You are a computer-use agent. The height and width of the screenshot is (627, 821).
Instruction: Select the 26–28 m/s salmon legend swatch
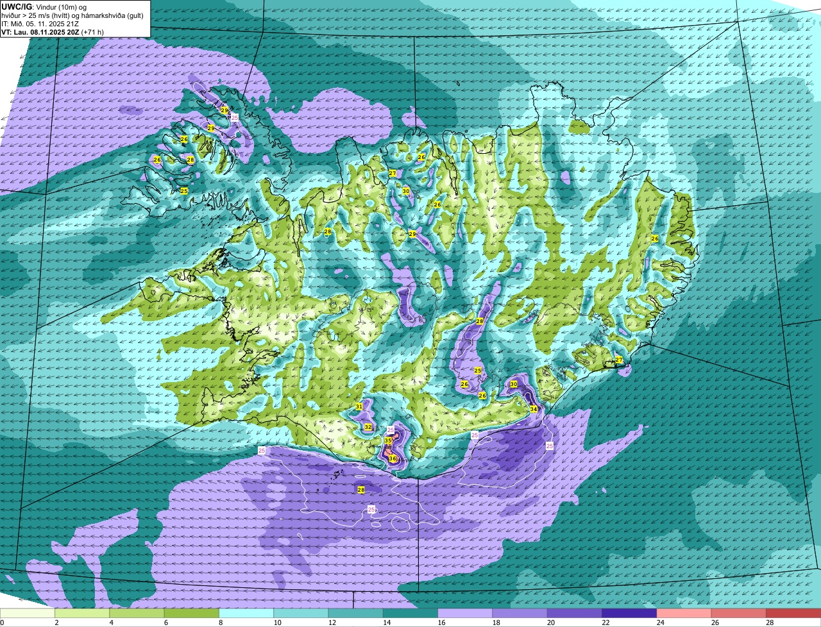click(738, 613)
